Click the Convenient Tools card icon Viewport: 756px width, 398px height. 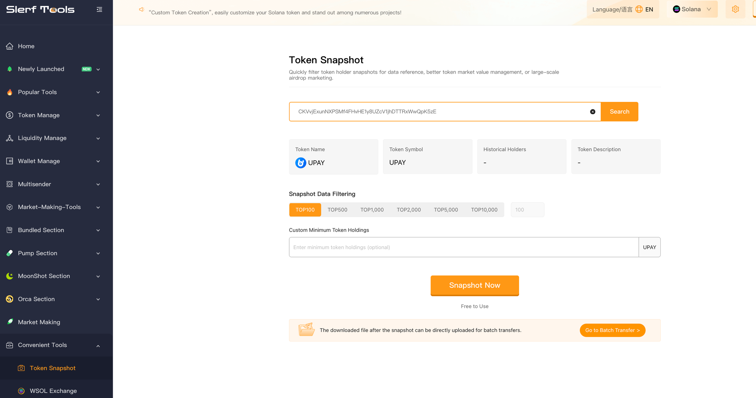10,345
